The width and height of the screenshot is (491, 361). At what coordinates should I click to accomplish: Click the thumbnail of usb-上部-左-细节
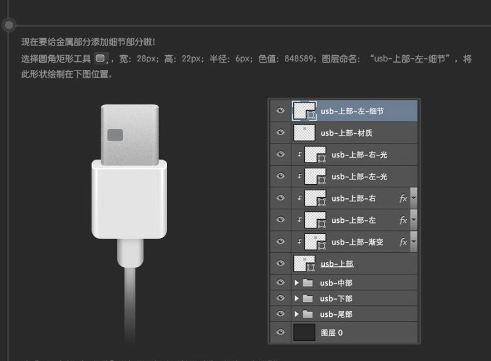coord(305,111)
